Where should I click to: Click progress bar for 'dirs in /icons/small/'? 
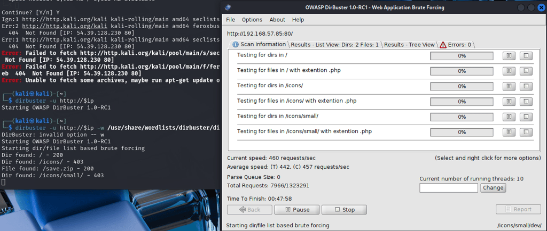click(x=462, y=117)
